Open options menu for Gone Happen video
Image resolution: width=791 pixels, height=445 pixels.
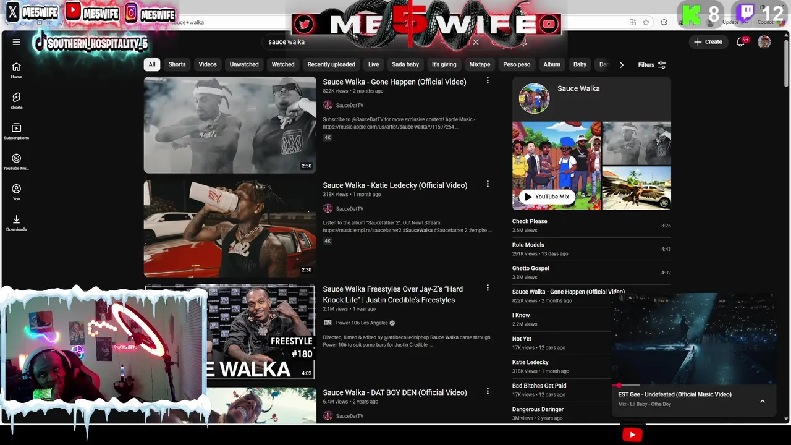488,81
